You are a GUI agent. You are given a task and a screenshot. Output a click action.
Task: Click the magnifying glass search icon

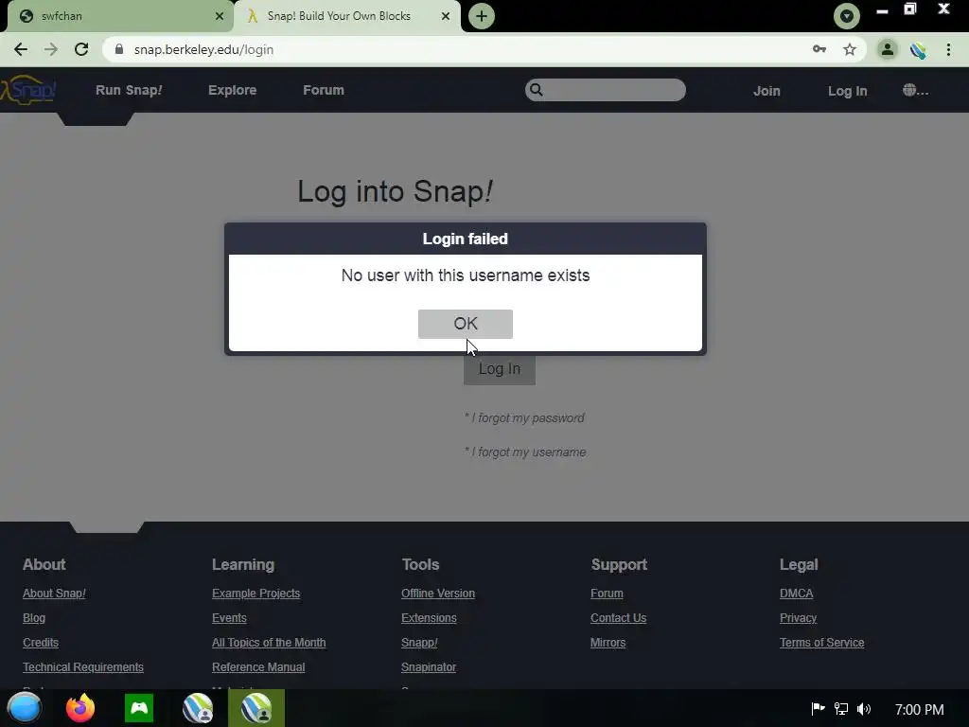pos(536,90)
